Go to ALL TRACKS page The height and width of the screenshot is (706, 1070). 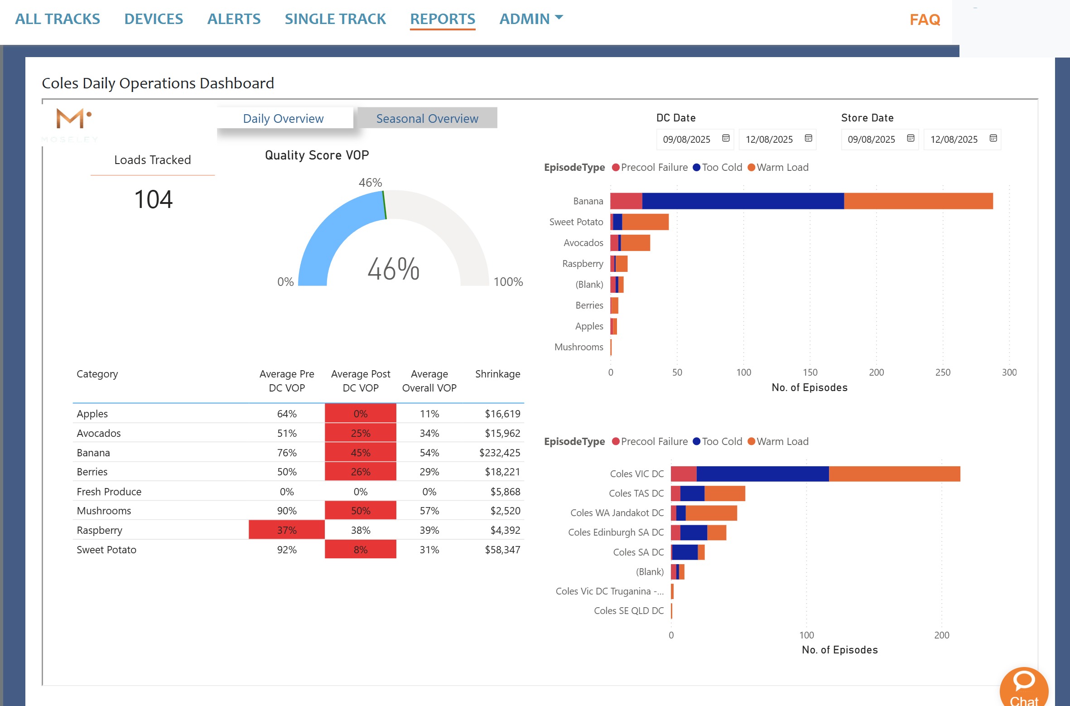coord(58,19)
